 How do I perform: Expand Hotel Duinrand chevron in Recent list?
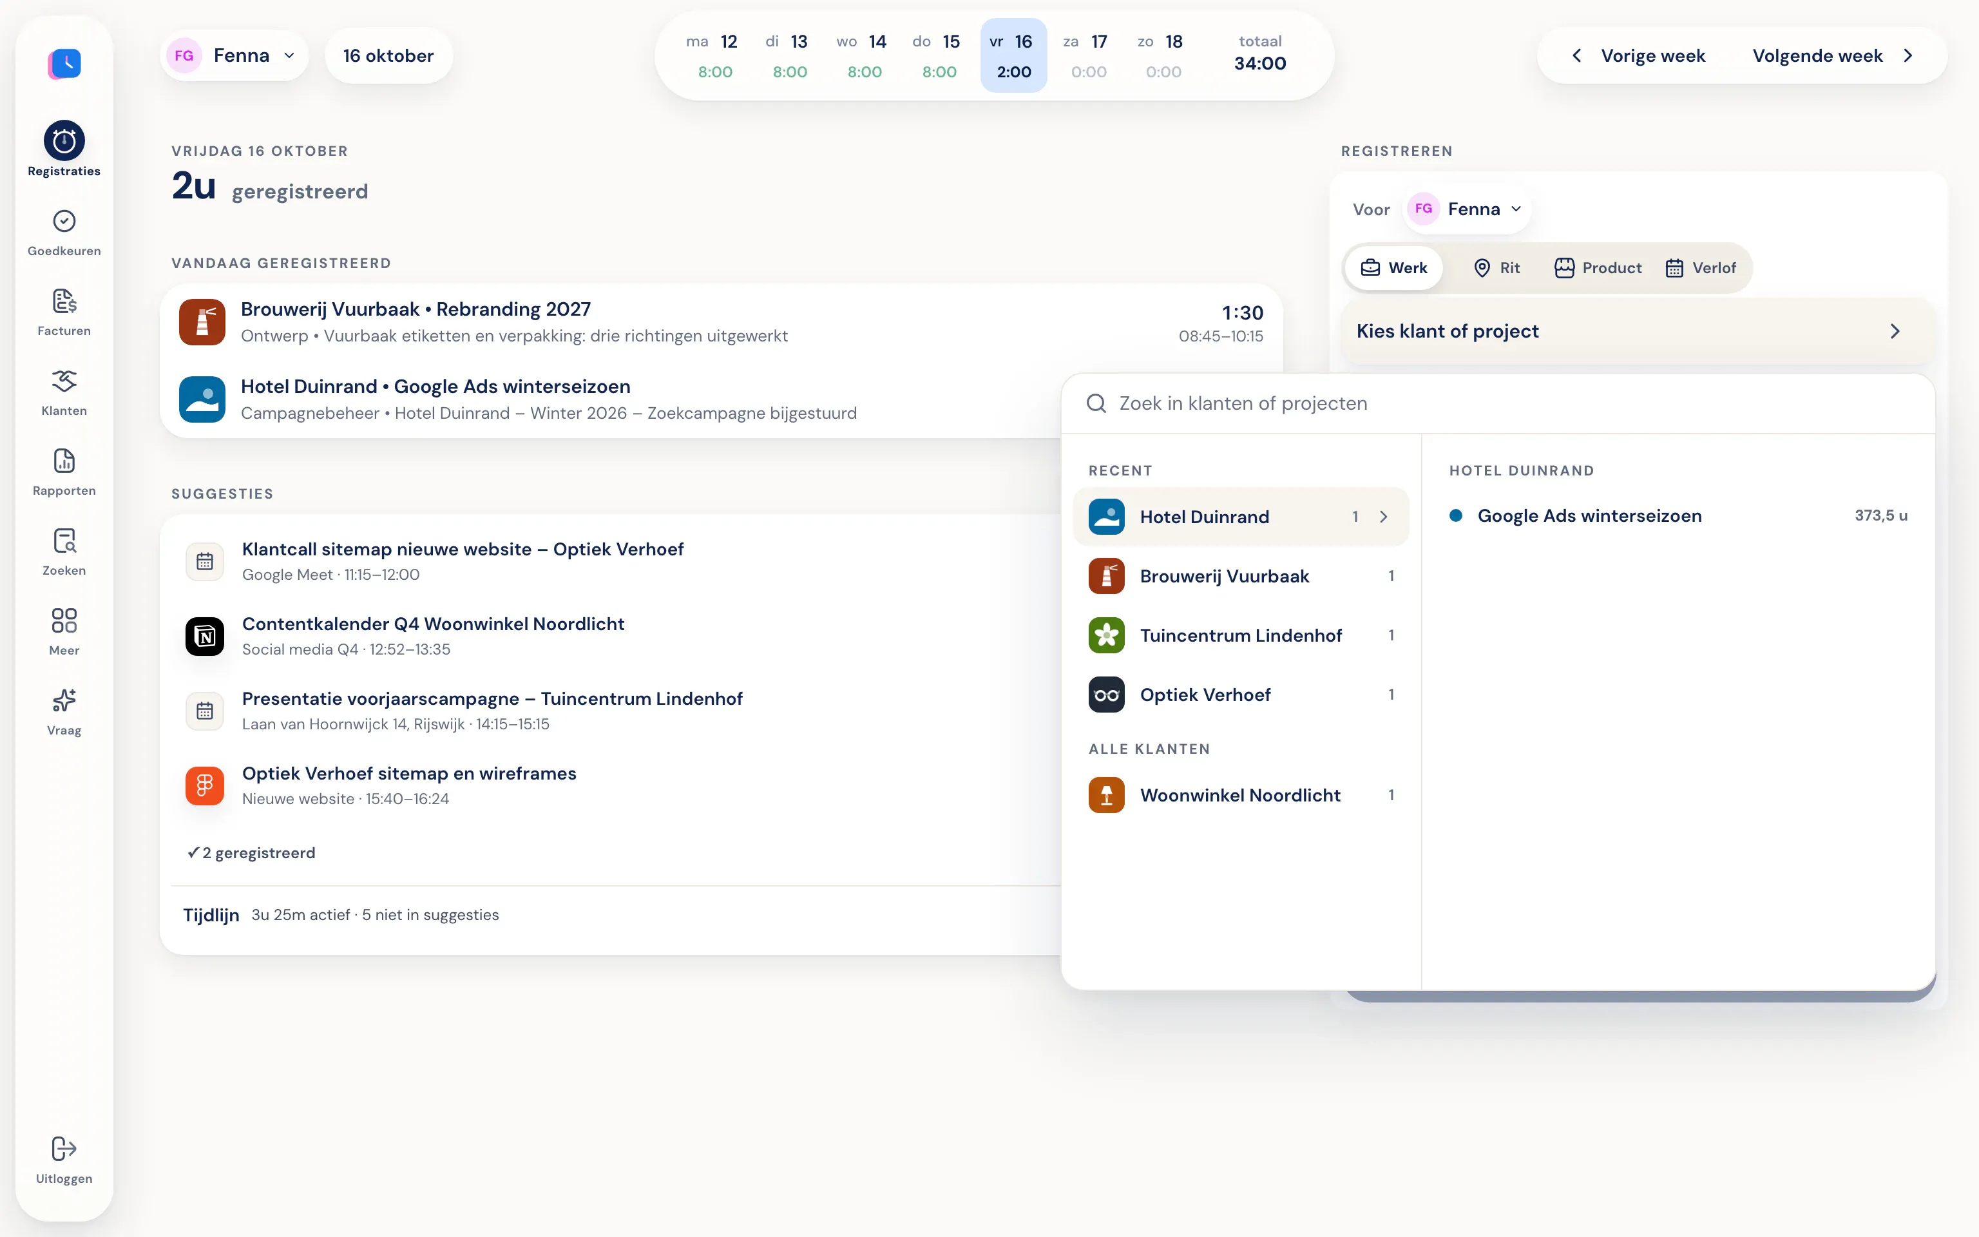(1384, 517)
